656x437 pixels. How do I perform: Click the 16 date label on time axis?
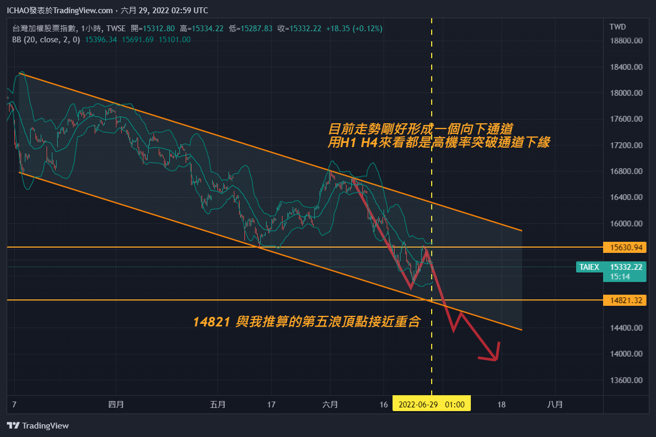click(x=384, y=405)
